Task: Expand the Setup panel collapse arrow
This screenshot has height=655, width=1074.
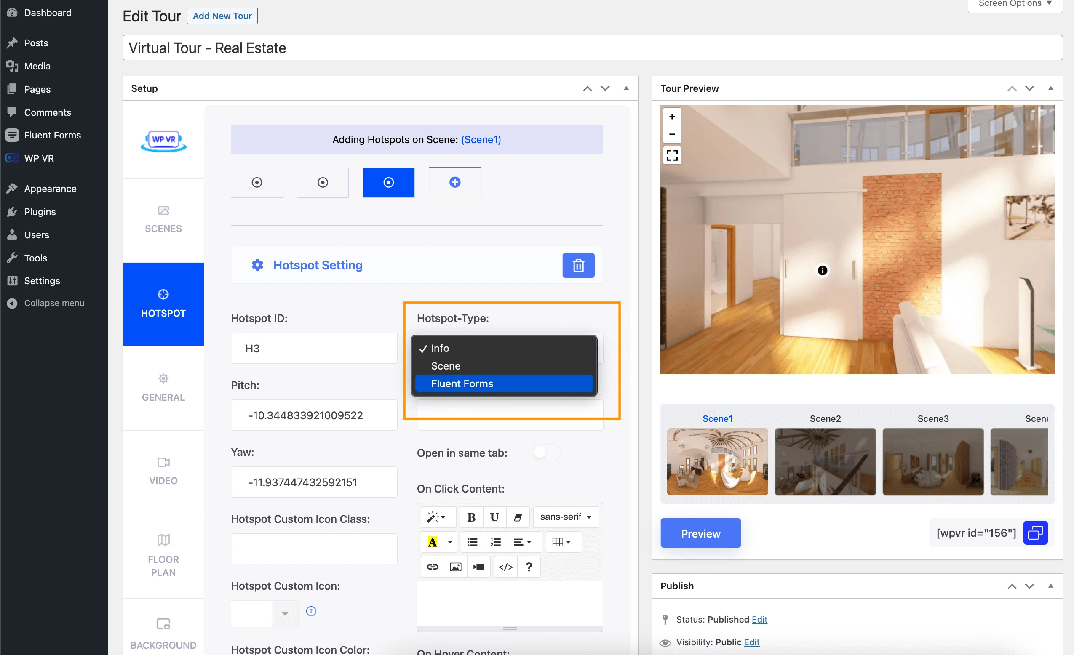Action: click(x=627, y=88)
